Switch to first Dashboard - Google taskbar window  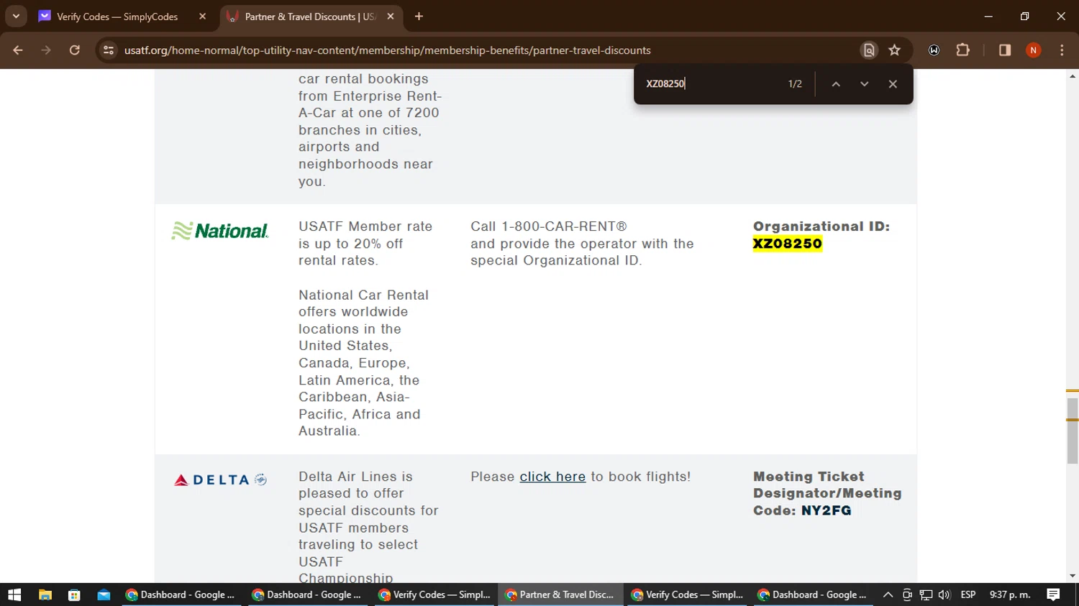(x=181, y=594)
